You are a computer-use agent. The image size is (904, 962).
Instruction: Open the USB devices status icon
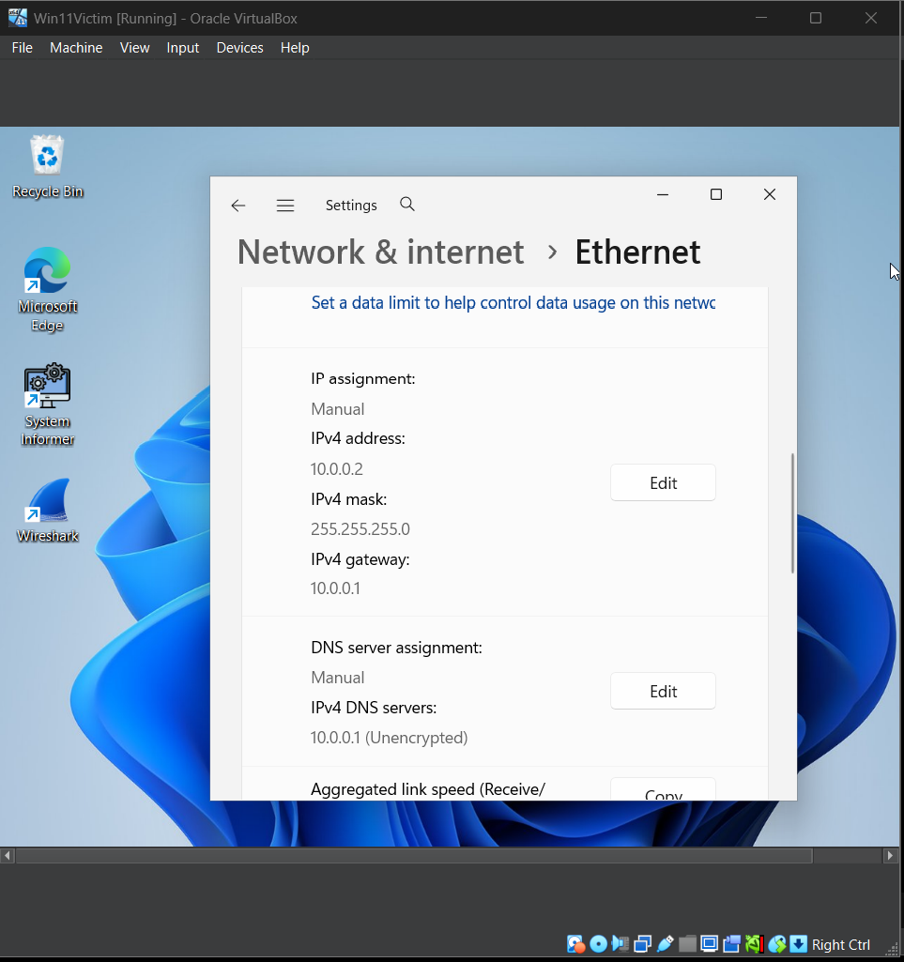666,943
